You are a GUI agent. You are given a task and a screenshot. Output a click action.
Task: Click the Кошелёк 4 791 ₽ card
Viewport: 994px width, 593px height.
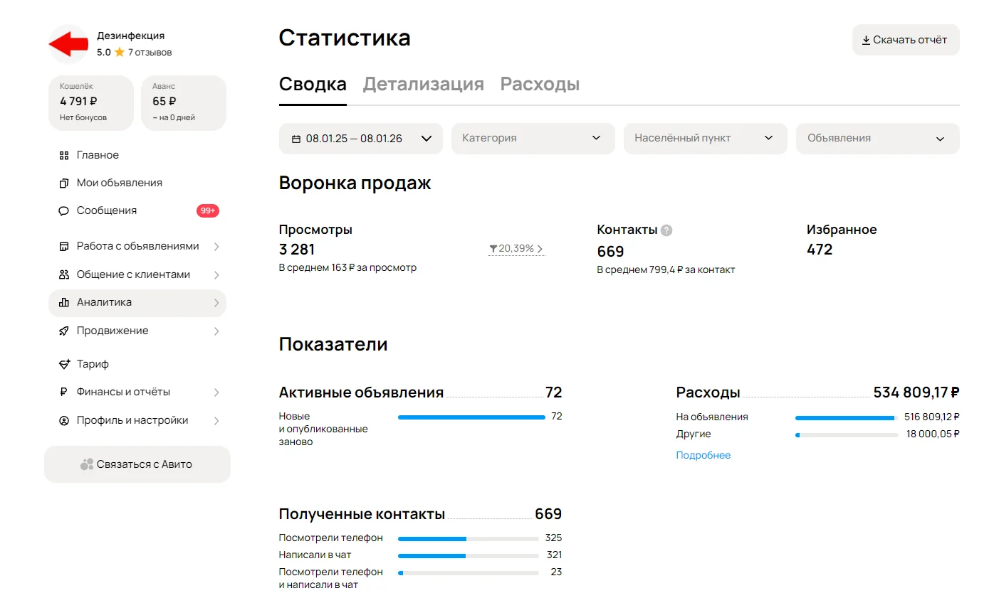pyautogui.click(x=91, y=103)
